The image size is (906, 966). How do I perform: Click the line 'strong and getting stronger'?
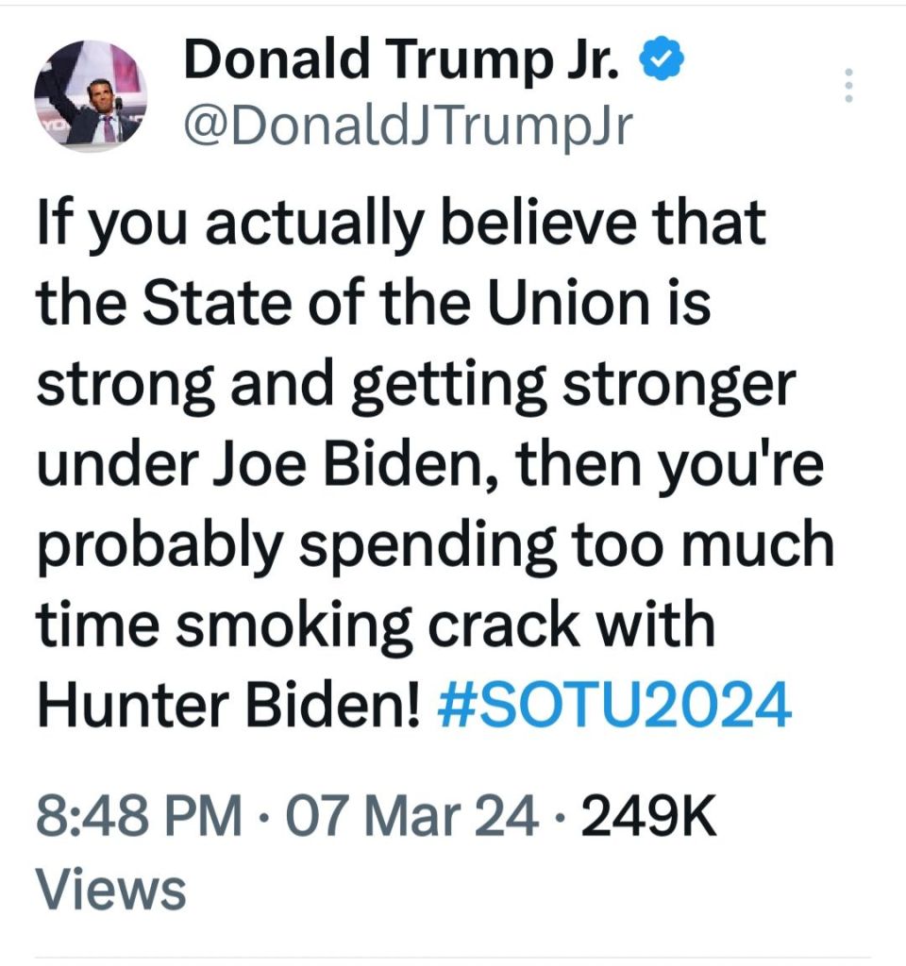click(416, 387)
